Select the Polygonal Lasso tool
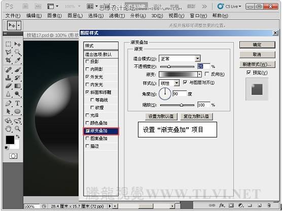The image size is (282, 211). [8, 52]
